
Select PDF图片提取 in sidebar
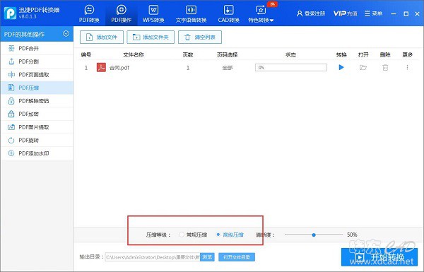point(37,127)
